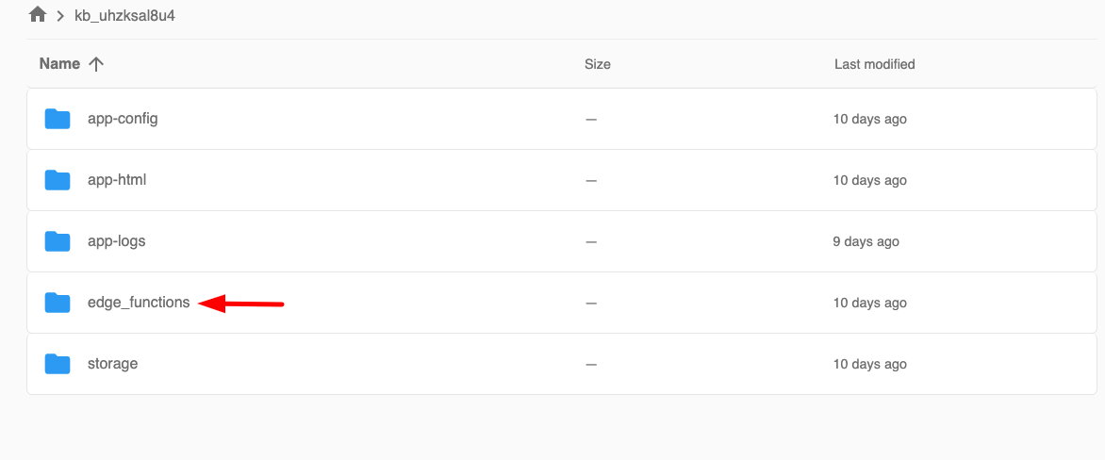The width and height of the screenshot is (1105, 460).
Task: Click the edge_functions folder icon
Action: (58, 303)
